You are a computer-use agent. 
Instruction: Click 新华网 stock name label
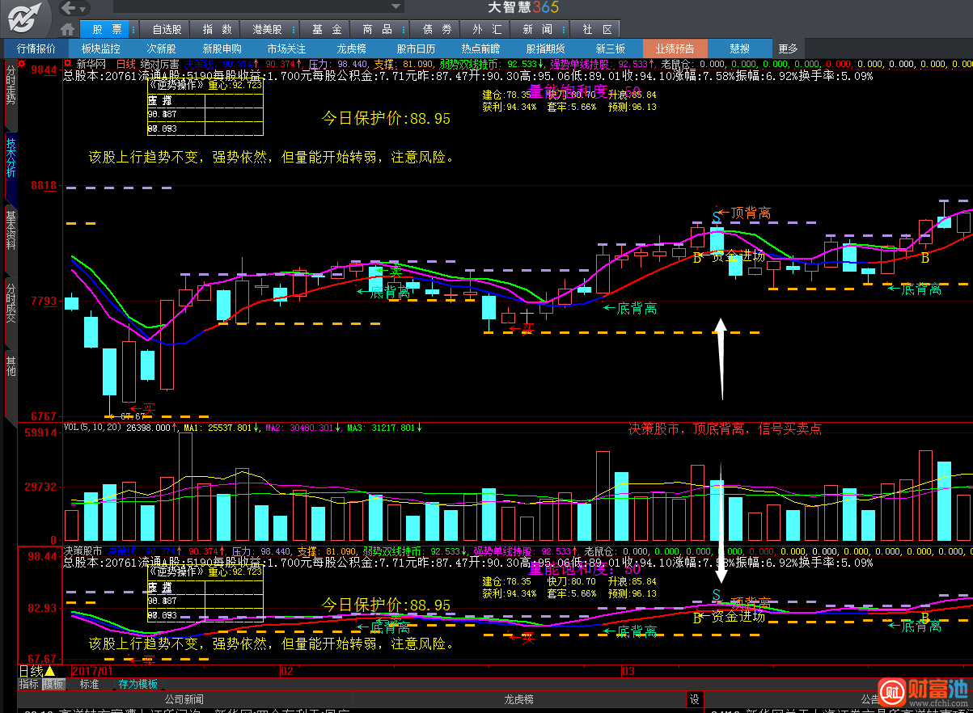91,64
